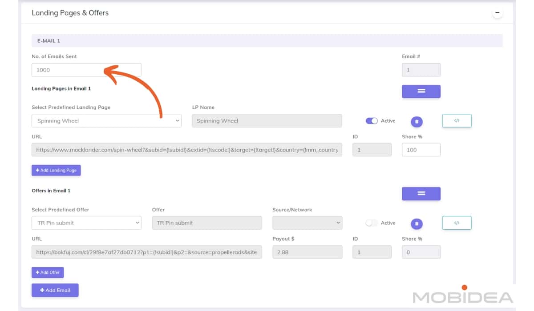Click the Landing Pages & Offers title
534x311 pixels.
[70, 13]
